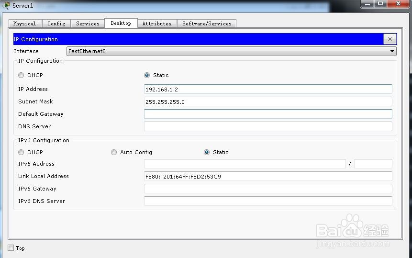The width and height of the screenshot is (412, 258).
Task: Focus the Default Gateway input field
Action: point(268,114)
